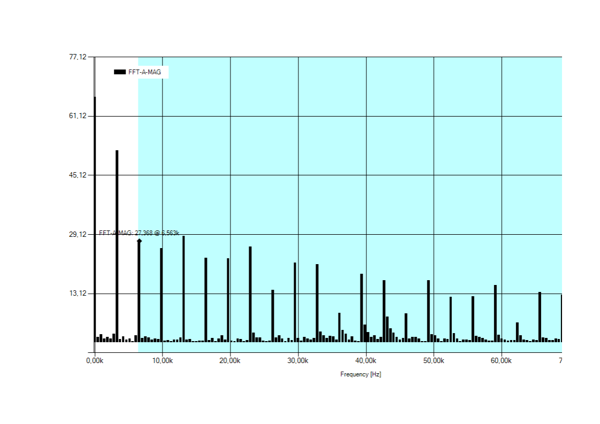Click the 0,00k x-axis label
This screenshot has height=424, width=600.
click(x=95, y=361)
